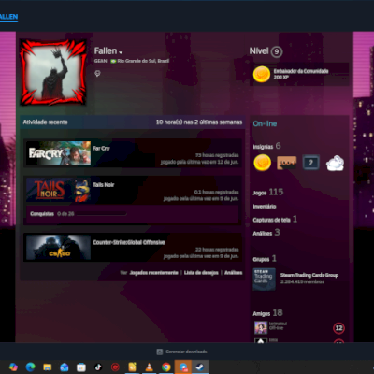The width and height of the screenshot is (374, 374).
Task: Open the Jogados recentemente link
Action: click(x=153, y=273)
